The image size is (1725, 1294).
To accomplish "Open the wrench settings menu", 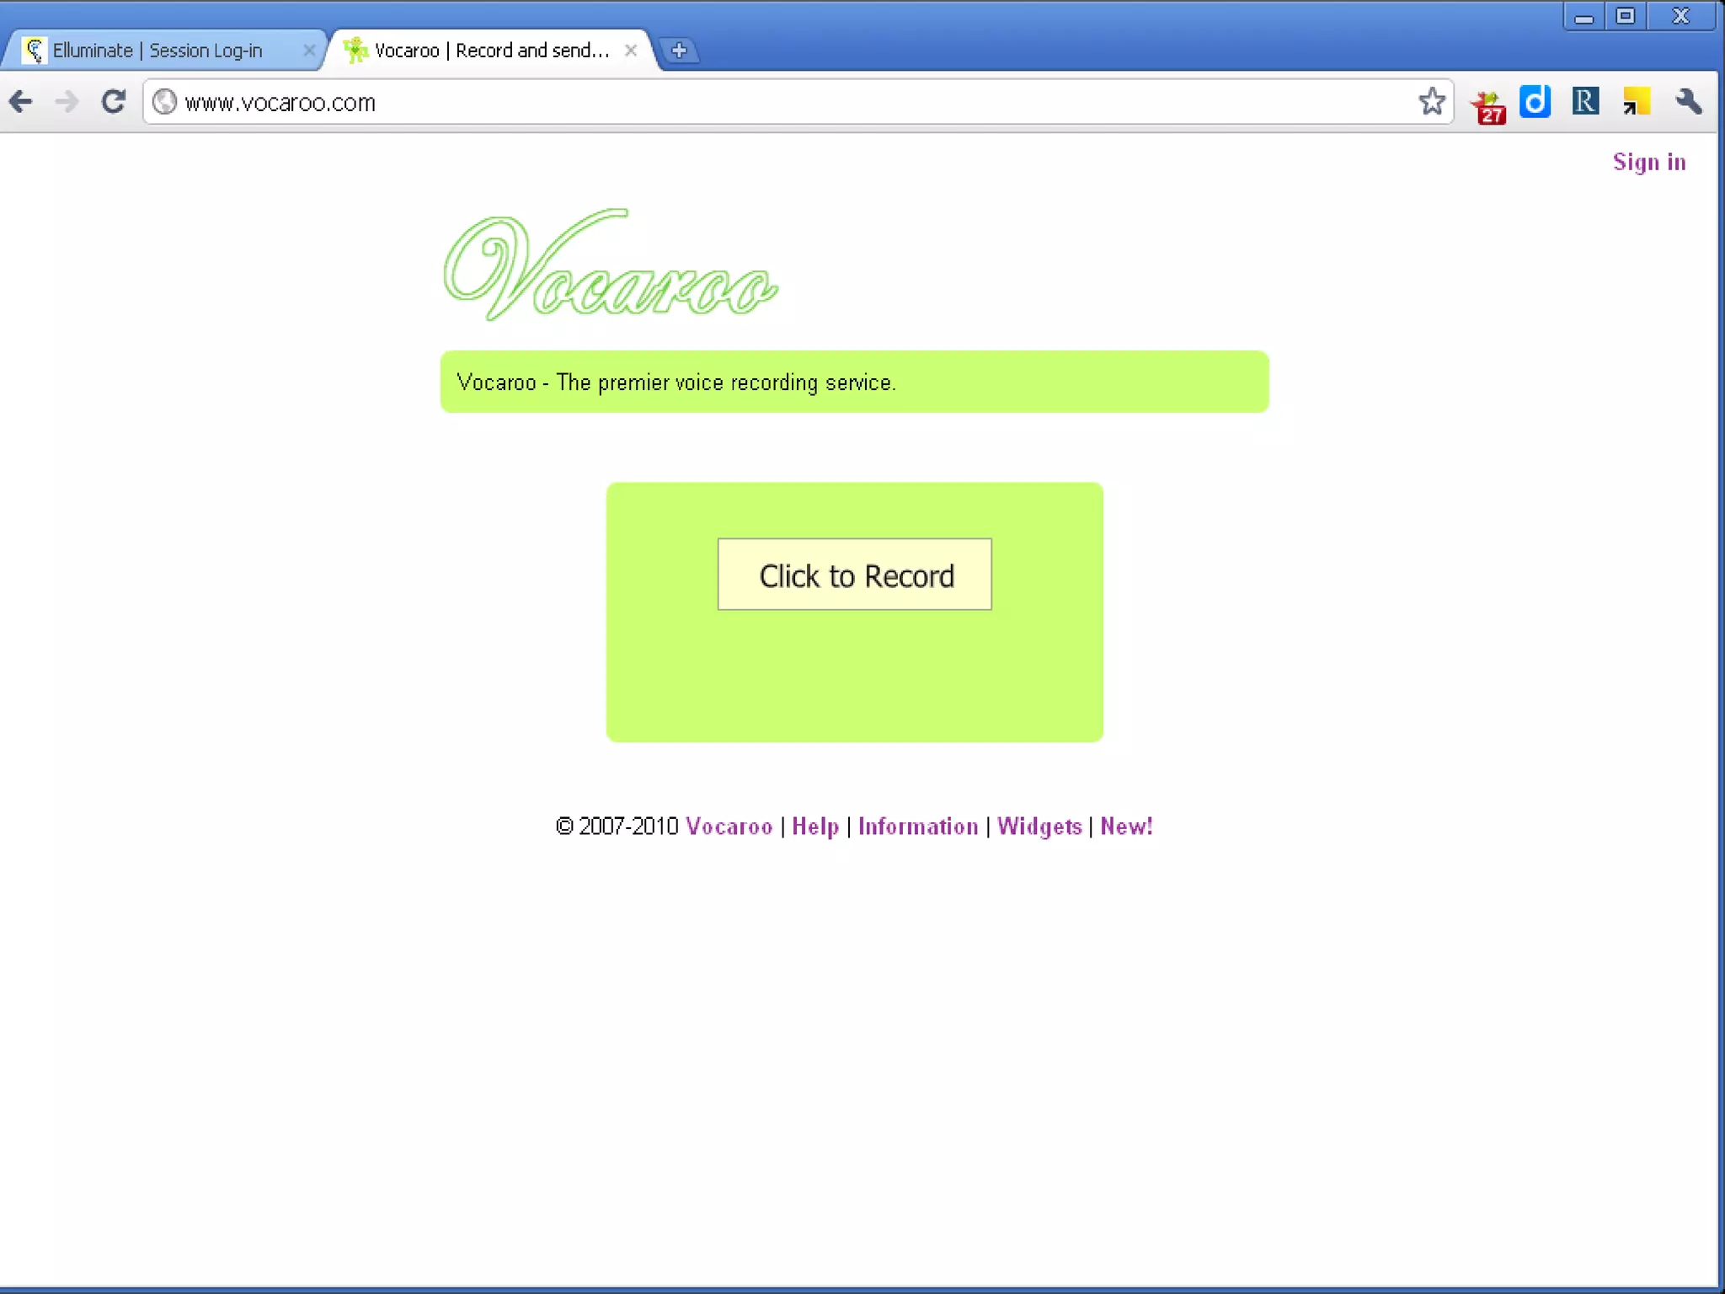I will tap(1688, 102).
